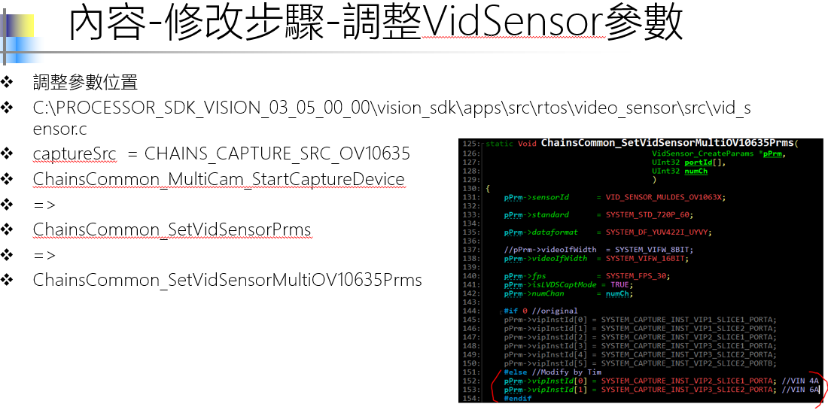
Task: Click the pPrm->sensorId code line
Action: pos(614,197)
